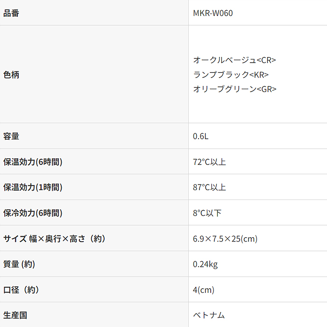Screen dimensions: 327x327
Task: Click the 保温効力(1時間) label
Action: (x=33, y=187)
